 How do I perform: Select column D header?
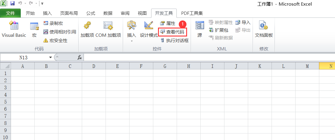(94, 66)
